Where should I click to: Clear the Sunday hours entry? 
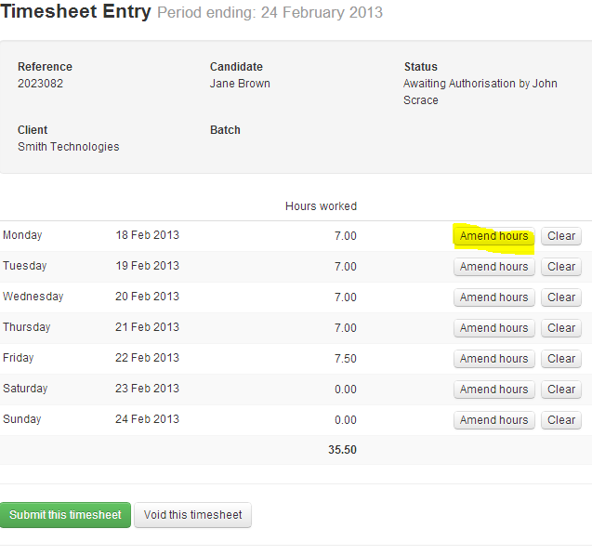[561, 420]
